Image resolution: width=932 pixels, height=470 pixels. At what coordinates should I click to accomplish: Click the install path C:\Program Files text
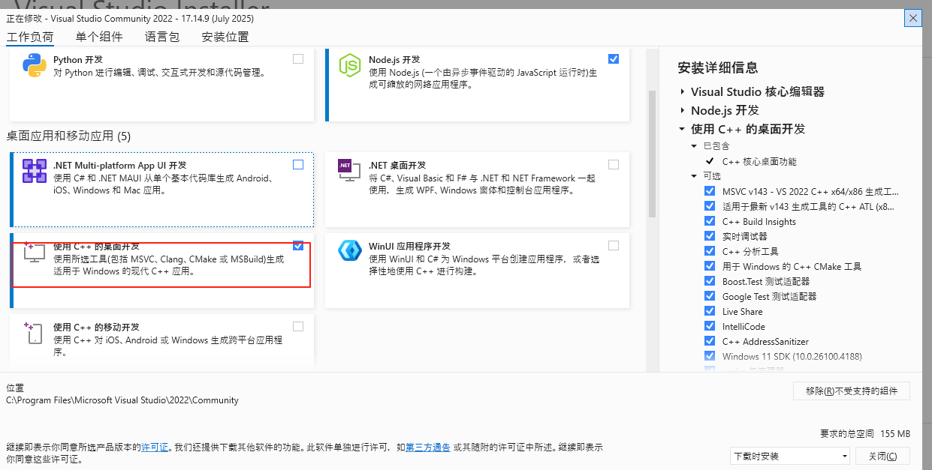coord(122,400)
